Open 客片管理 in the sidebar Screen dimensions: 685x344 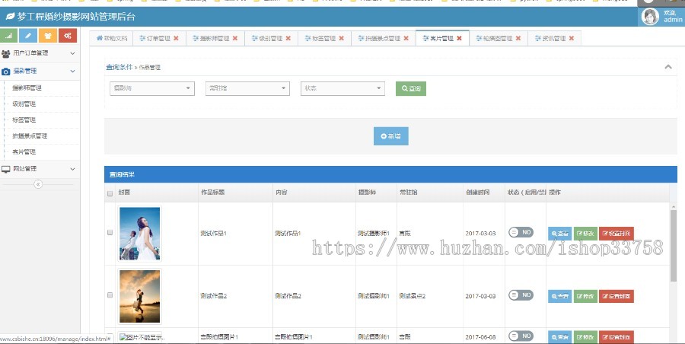pyautogui.click(x=24, y=152)
